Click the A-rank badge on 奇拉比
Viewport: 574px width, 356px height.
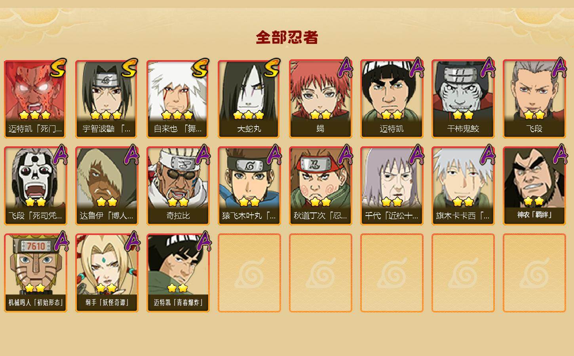tap(202, 154)
